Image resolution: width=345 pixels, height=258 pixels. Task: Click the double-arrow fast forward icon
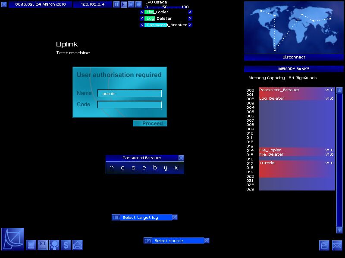point(131,4)
